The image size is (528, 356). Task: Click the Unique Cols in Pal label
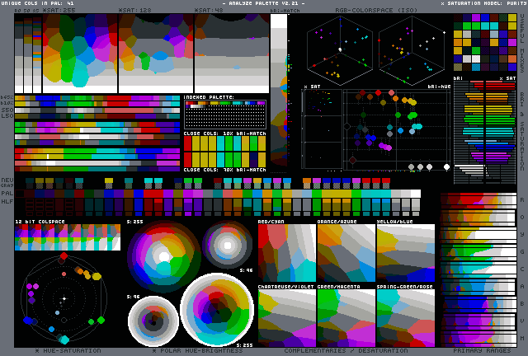38,4
